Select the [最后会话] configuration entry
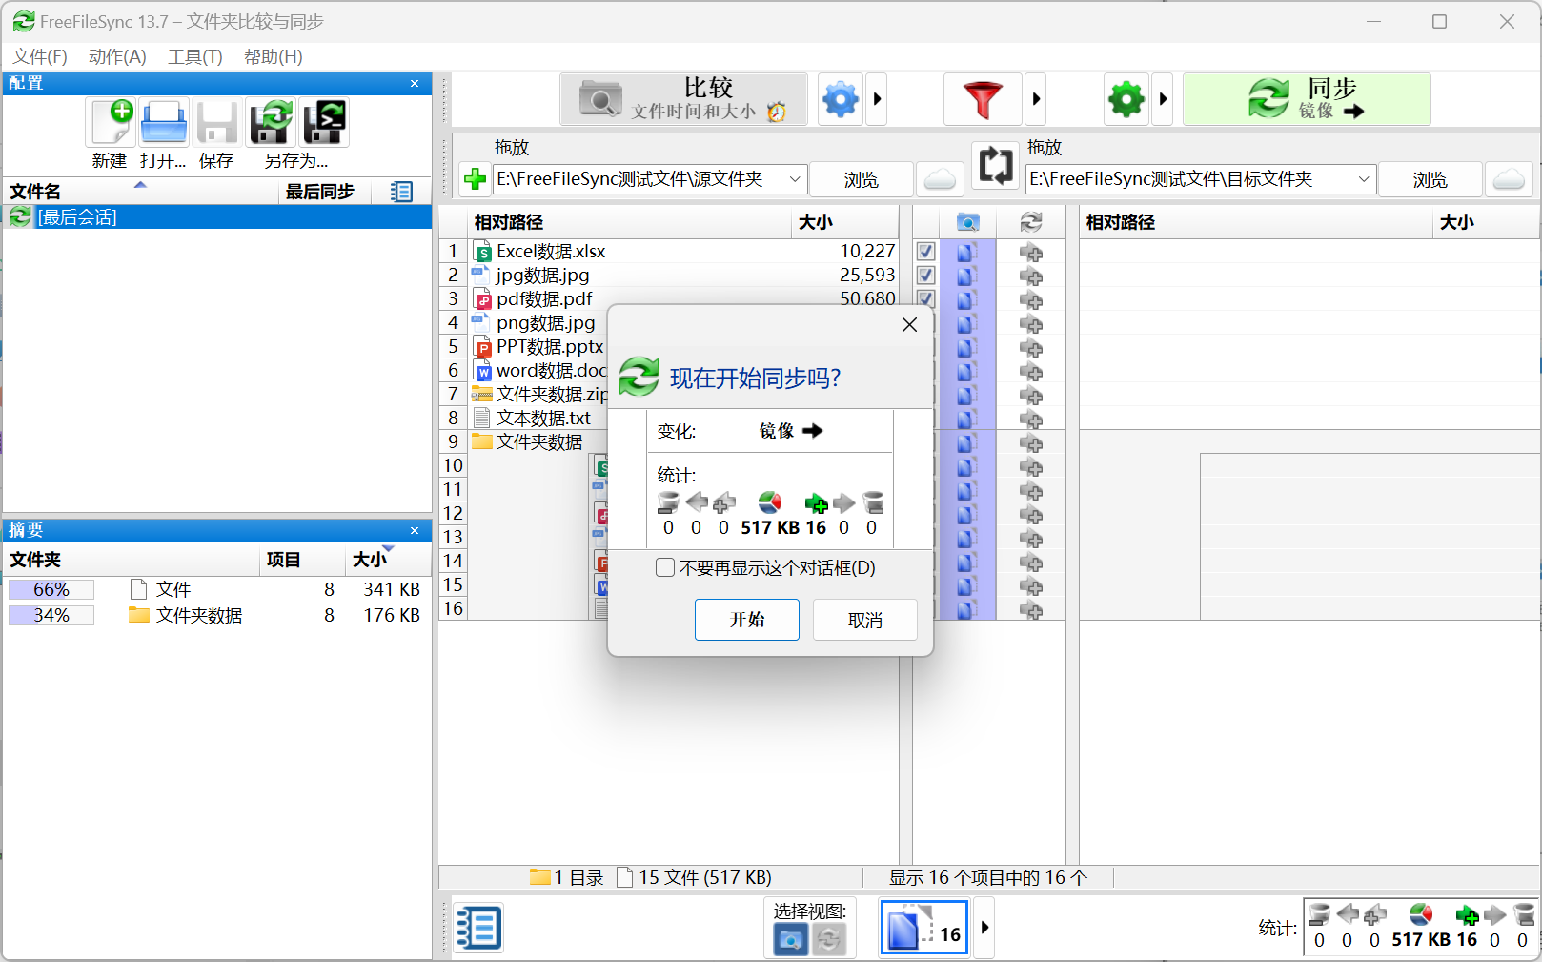 (x=76, y=217)
